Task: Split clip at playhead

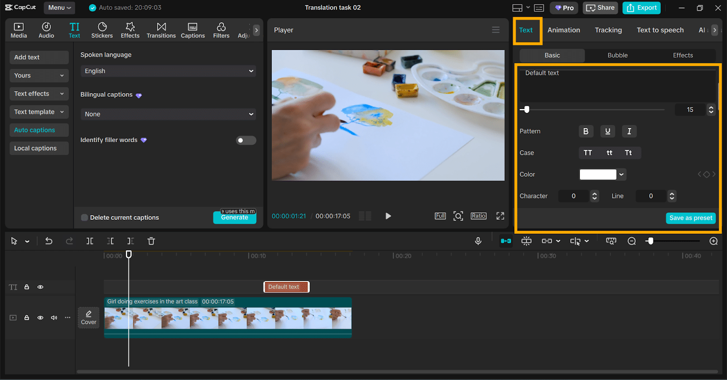Action: click(90, 241)
